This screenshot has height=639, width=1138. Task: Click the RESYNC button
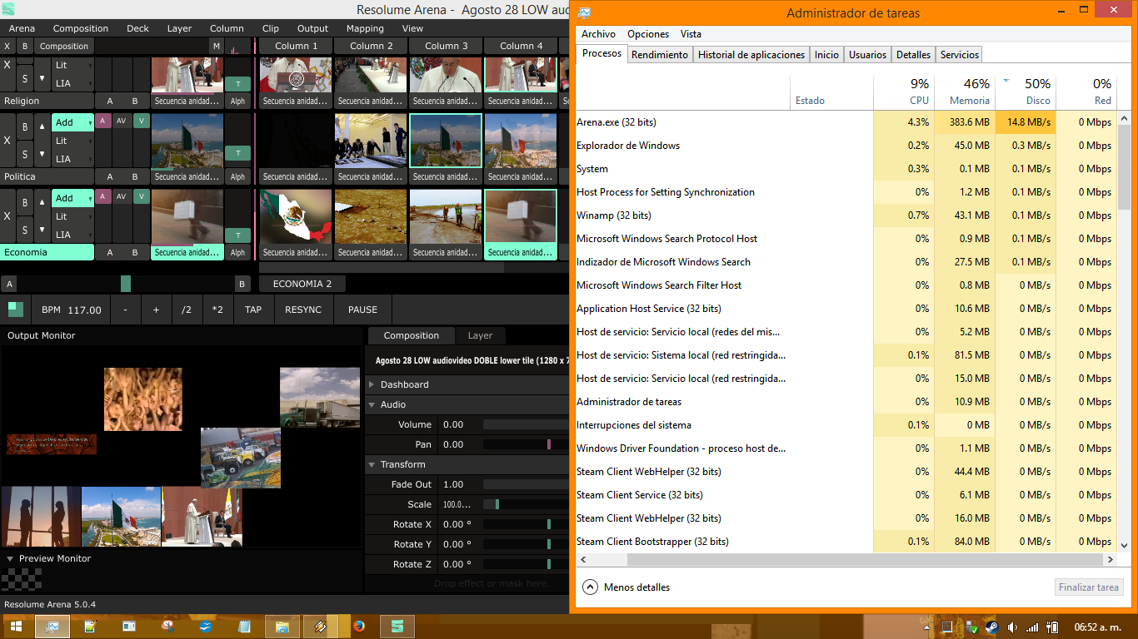(303, 310)
